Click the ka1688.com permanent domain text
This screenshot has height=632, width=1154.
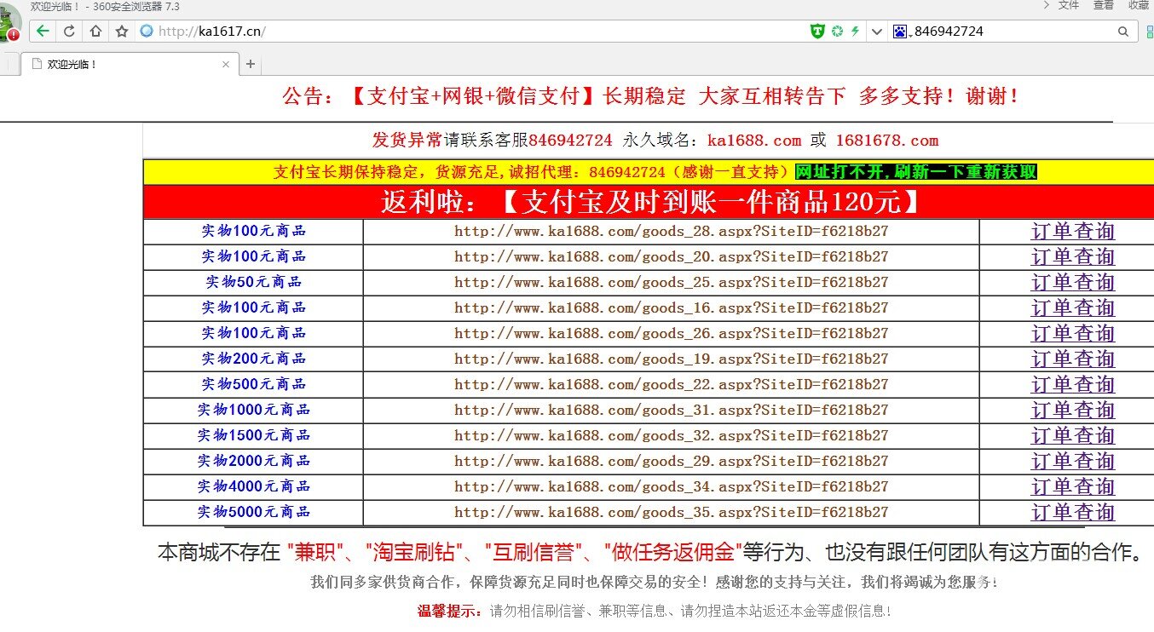coord(754,141)
